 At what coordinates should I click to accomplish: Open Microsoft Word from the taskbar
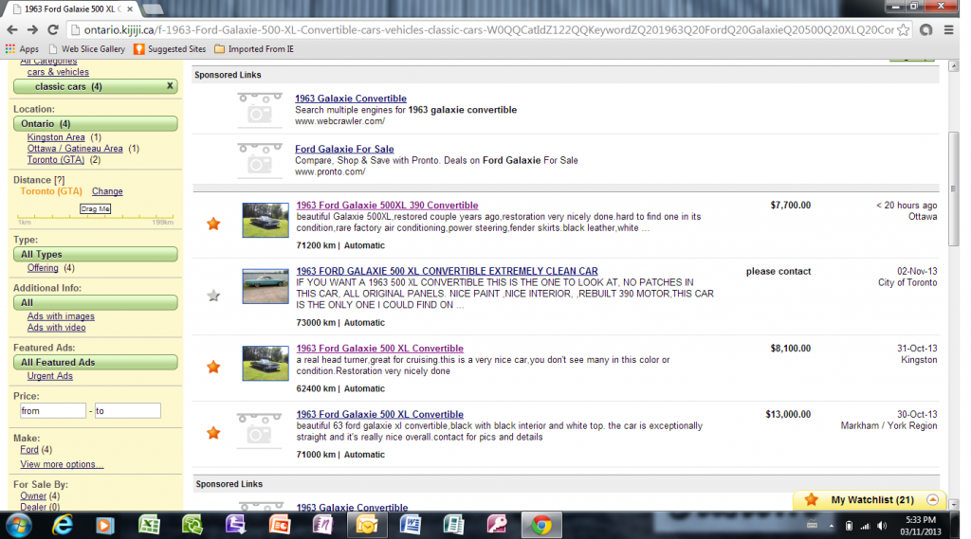pos(409,524)
